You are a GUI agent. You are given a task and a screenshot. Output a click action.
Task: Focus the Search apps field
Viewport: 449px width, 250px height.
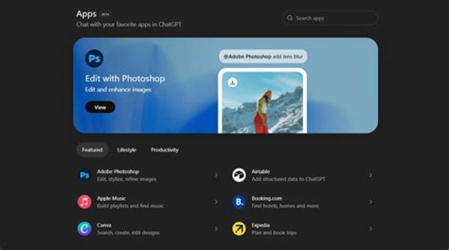pyautogui.click(x=330, y=18)
